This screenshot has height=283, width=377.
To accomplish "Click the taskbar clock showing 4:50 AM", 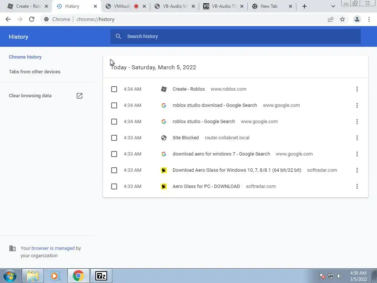I will tap(358, 276).
